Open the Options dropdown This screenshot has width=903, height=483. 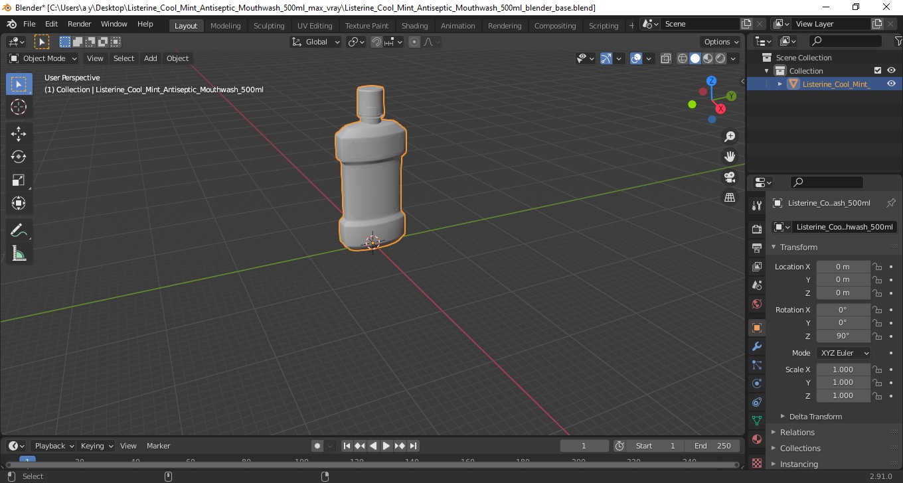click(722, 42)
